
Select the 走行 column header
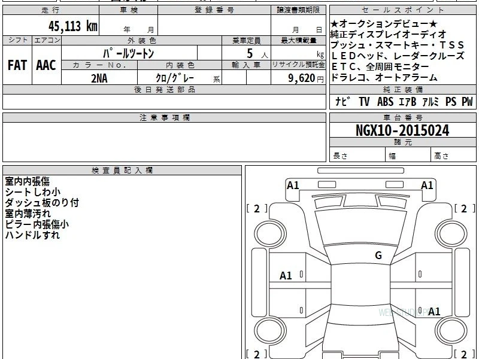coord(51,10)
